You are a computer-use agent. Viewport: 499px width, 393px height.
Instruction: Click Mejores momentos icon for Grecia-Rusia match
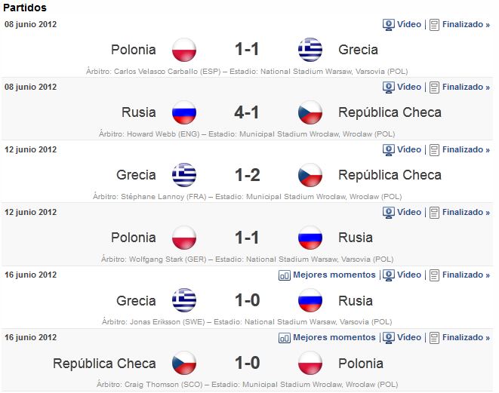pyautogui.click(x=284, y=275)
